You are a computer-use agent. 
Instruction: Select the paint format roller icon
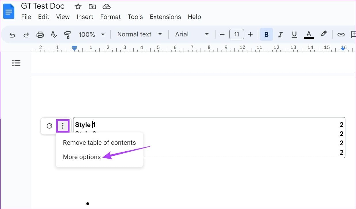coord(68,35)
